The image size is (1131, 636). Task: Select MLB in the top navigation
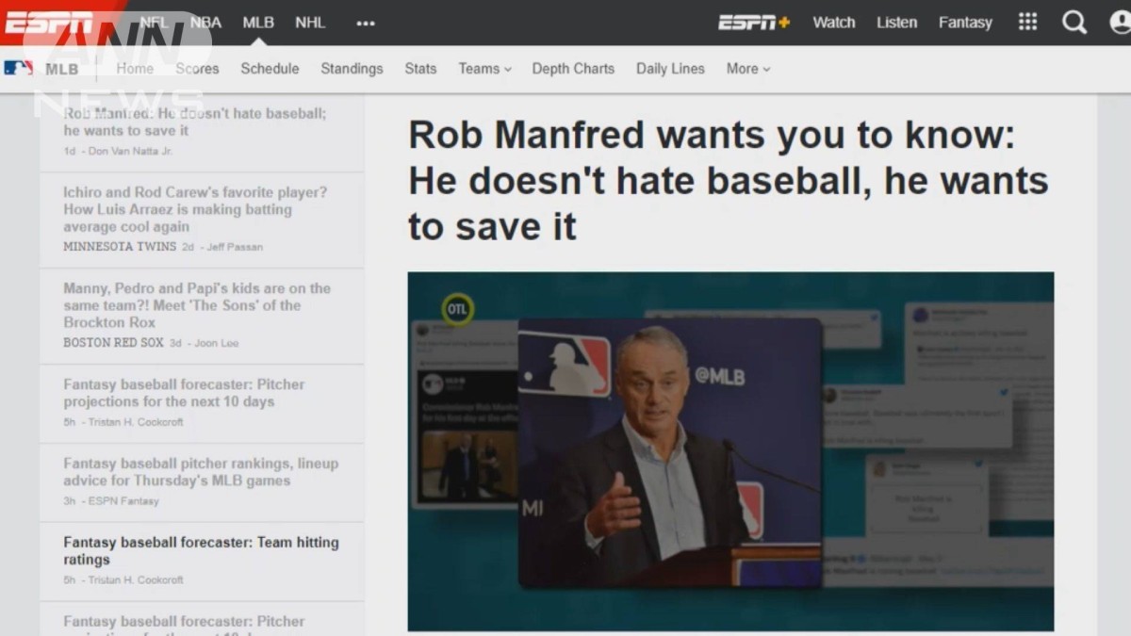pos(258,22)
